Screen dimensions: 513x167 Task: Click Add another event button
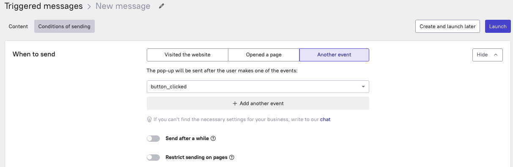[258, 103]
